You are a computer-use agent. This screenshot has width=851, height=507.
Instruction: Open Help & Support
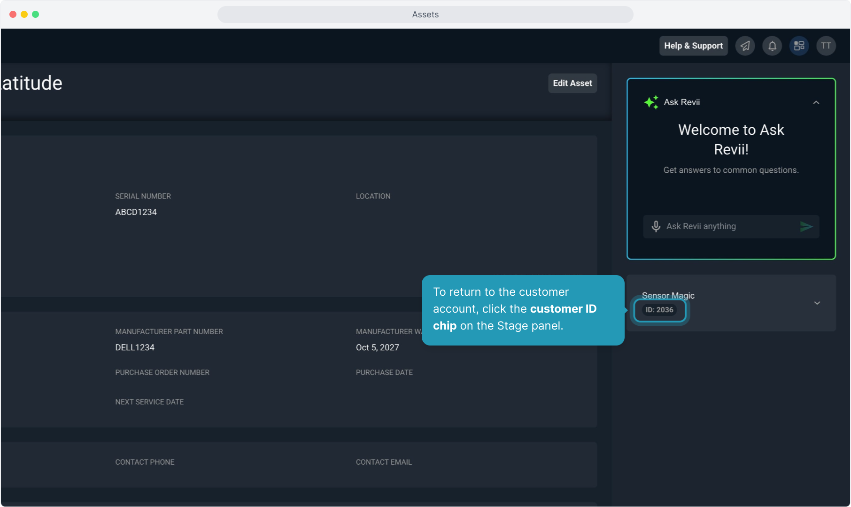coord(693,46)
